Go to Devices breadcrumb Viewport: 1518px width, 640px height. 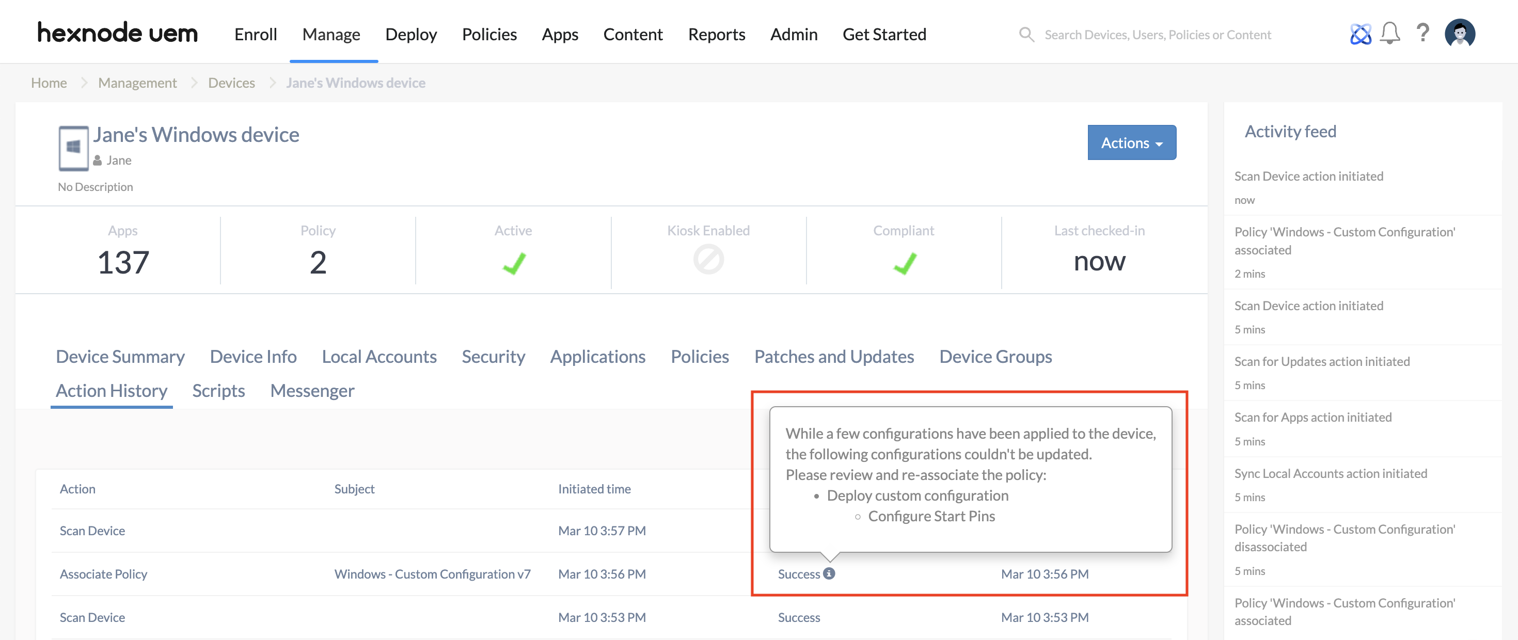pyautogui.click(x=232, y=83)
